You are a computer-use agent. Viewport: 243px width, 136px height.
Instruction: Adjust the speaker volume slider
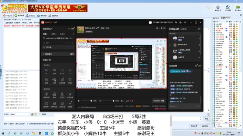click(x=108, y=101)
